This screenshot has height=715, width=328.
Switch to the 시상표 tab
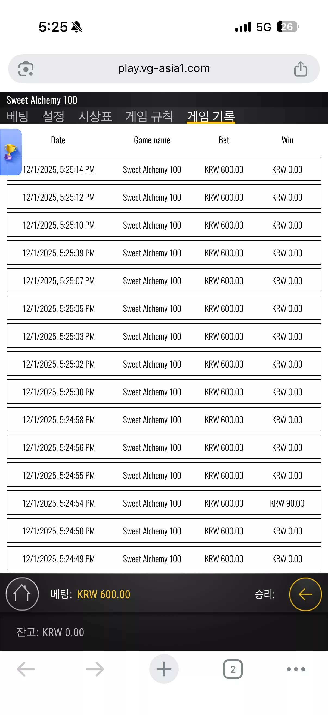coord(95,116)
